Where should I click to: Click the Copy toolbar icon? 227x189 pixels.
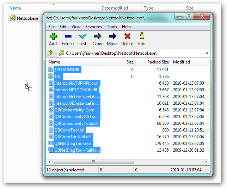coord(98,36)
